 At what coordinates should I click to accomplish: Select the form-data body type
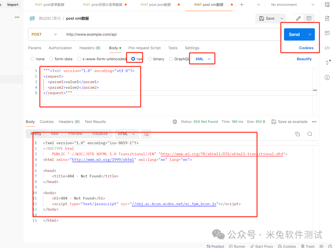[51, 59]
